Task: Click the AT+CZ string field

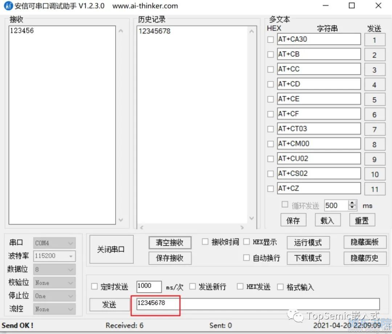Action: [319, 188]
